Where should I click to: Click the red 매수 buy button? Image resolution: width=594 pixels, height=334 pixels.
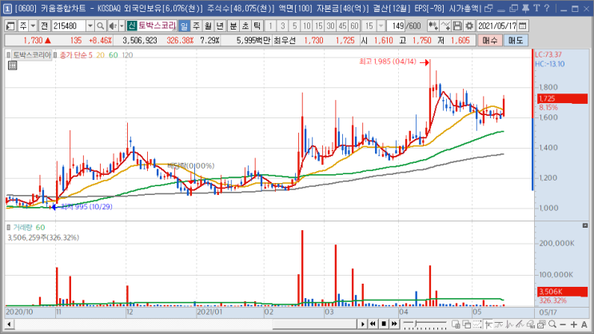(x=490, y=41)
